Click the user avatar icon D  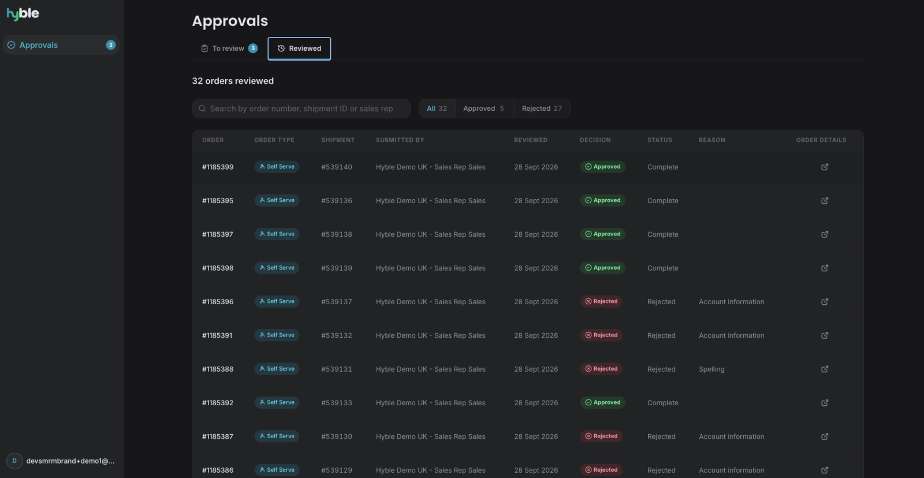[14, 461]
